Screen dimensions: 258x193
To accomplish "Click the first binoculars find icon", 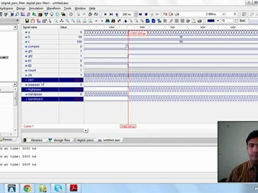I will [x=107, y=21].
